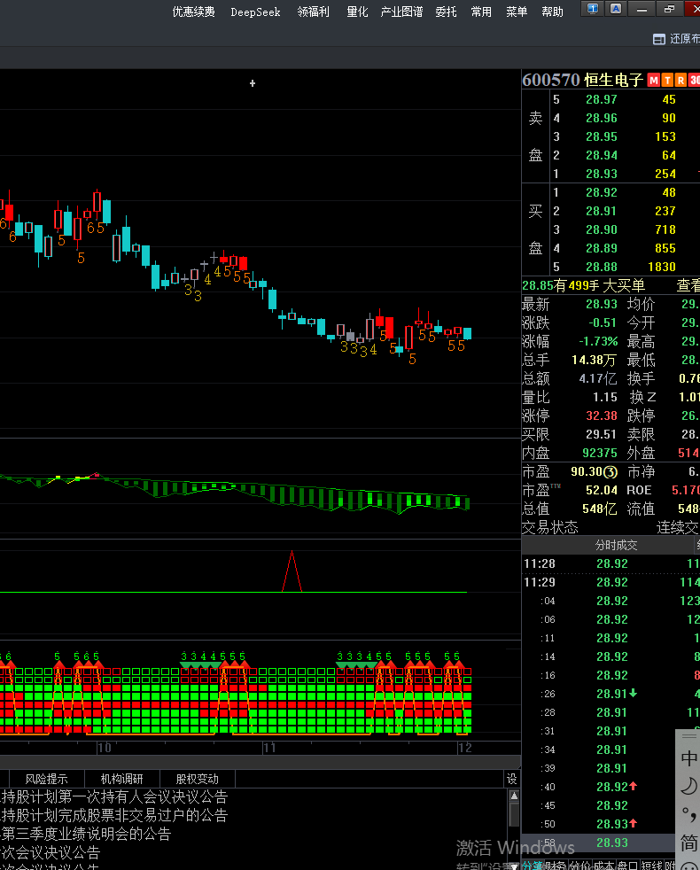700x870 pixels.
Task: Open the DeepSeek menu
Action: [x=255, y=12]
